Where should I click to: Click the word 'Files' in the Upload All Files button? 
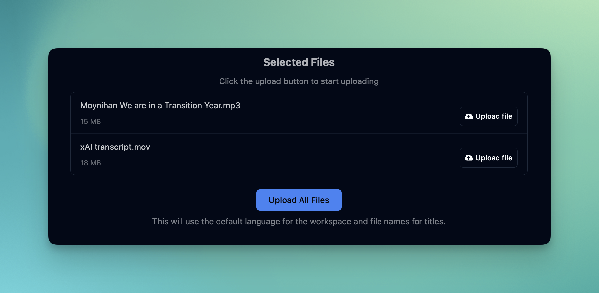320,200
